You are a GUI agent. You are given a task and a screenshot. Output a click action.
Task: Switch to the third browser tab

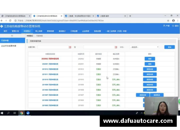click(x=78, y=16)
